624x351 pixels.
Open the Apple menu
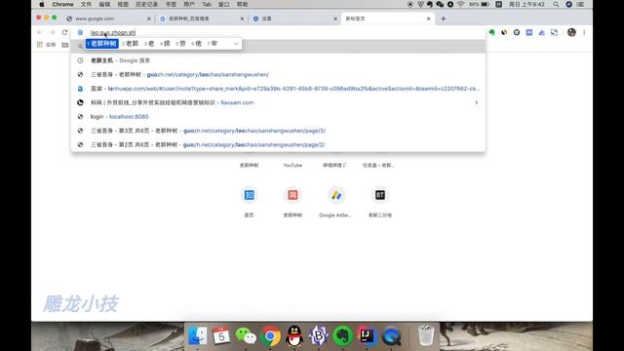click(x=42, y=4)
